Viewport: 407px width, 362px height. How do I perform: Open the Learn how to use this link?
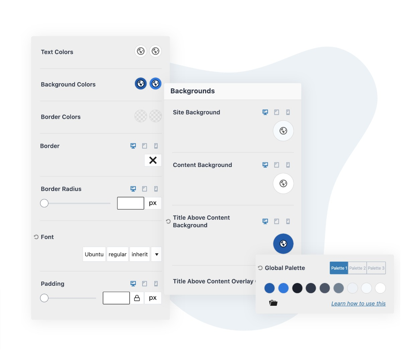click(358, 303)
